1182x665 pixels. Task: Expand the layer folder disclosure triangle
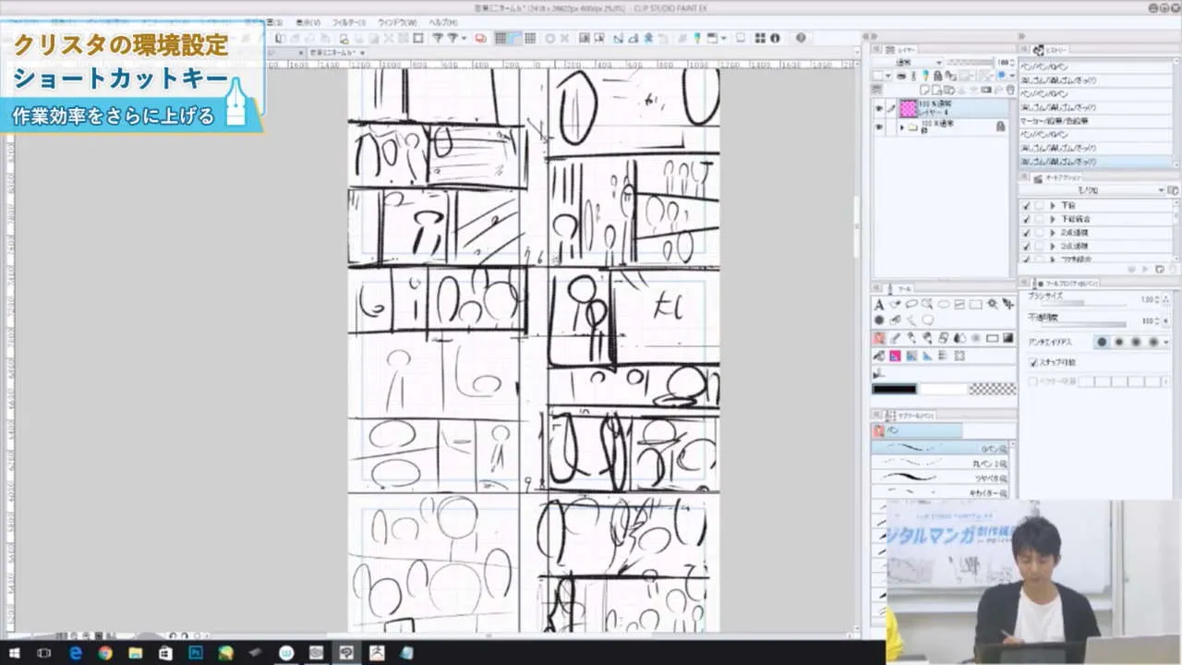[x=902, y=127]
